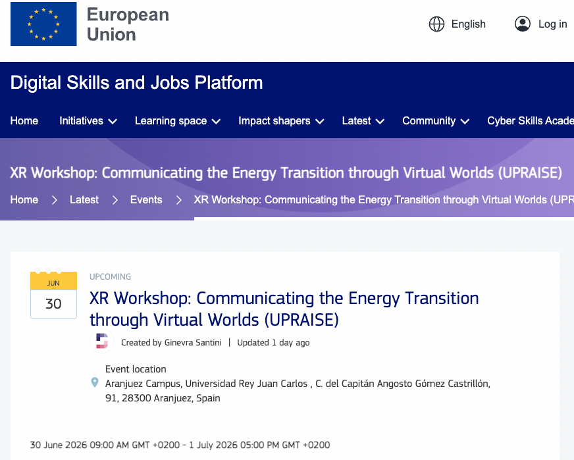Click the XR Workshop breadcrumb entry
Image resolution: width=574 pixels, height=460 pixels.
[x=384, y=200]
